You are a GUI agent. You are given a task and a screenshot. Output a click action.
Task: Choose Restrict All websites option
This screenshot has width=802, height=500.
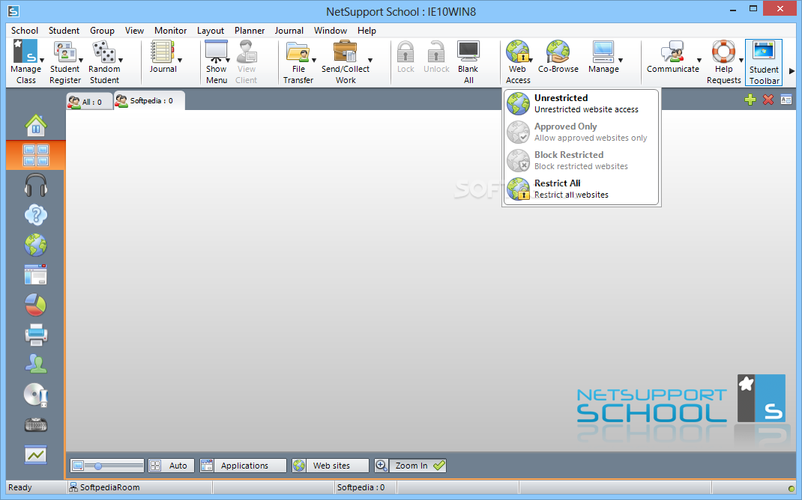(x=581, y=189)
